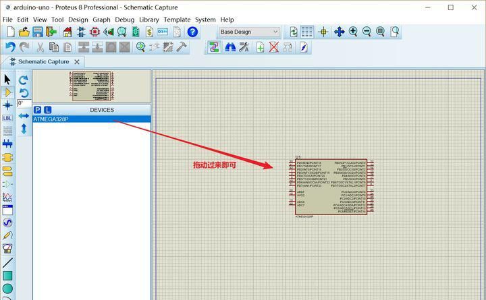This screenshot has height=300, width=486.
Task: Click the Rotate Clockwise icon
Action: (24, 80)
